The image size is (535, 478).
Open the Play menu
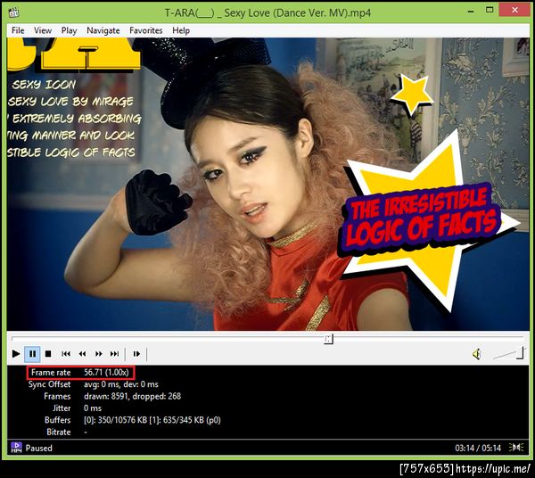pos(69,30)
